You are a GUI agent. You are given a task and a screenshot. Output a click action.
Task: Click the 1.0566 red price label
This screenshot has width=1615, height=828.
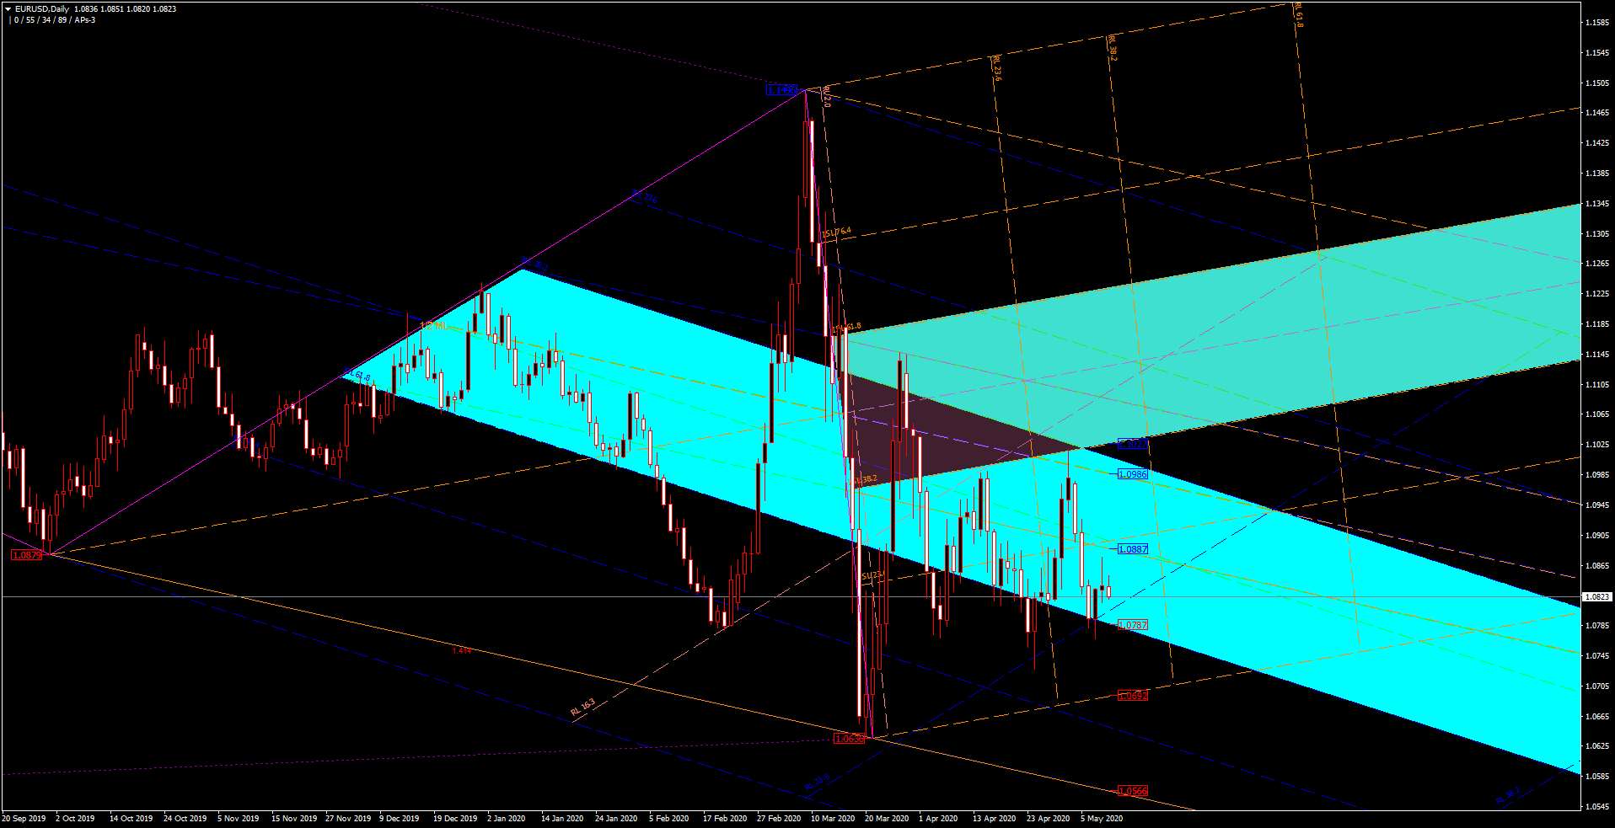coord(1132,791)
